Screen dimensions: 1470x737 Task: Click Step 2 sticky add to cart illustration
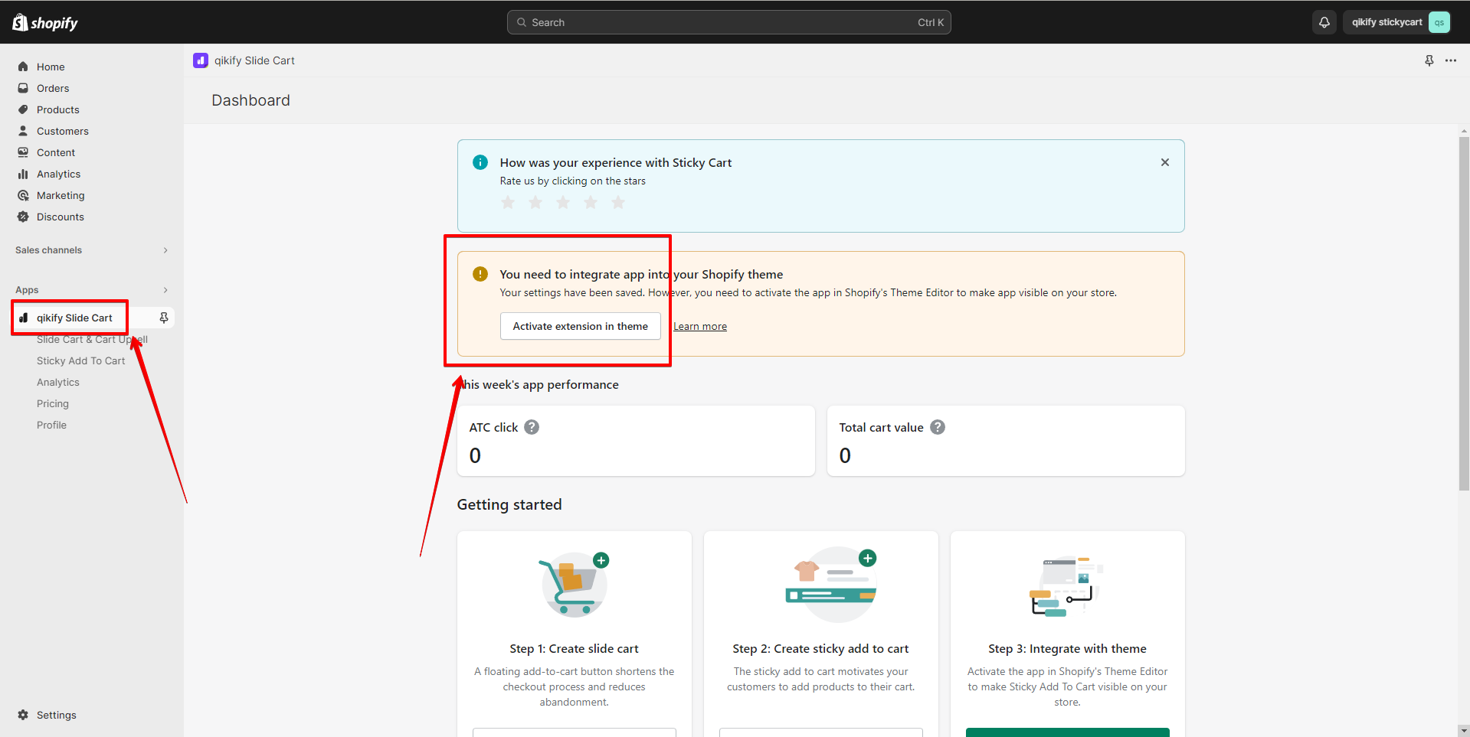[x=832, y=584]
